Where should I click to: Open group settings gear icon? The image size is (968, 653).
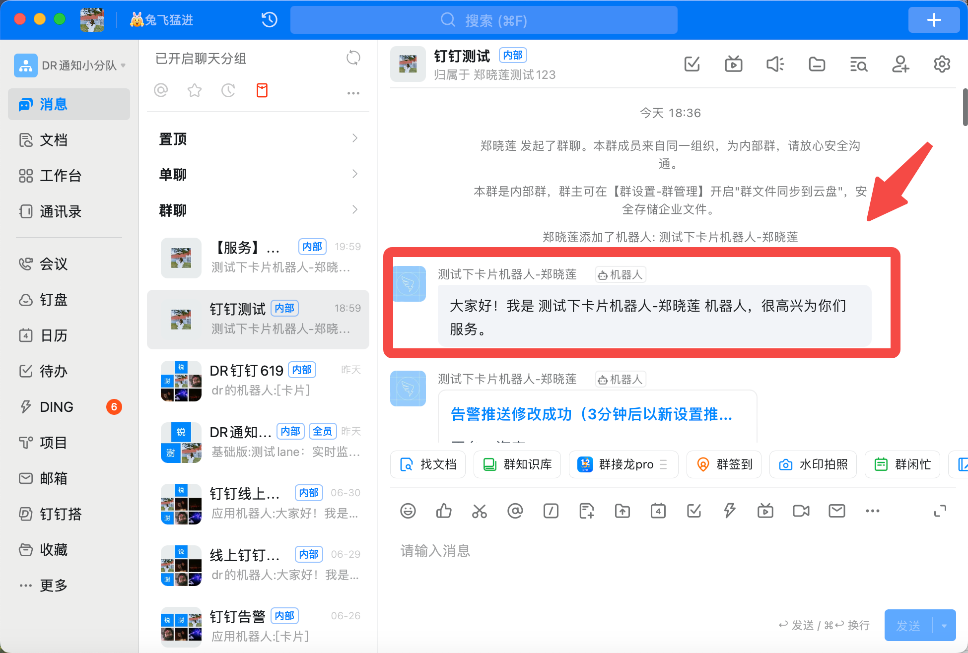point(942,64)
